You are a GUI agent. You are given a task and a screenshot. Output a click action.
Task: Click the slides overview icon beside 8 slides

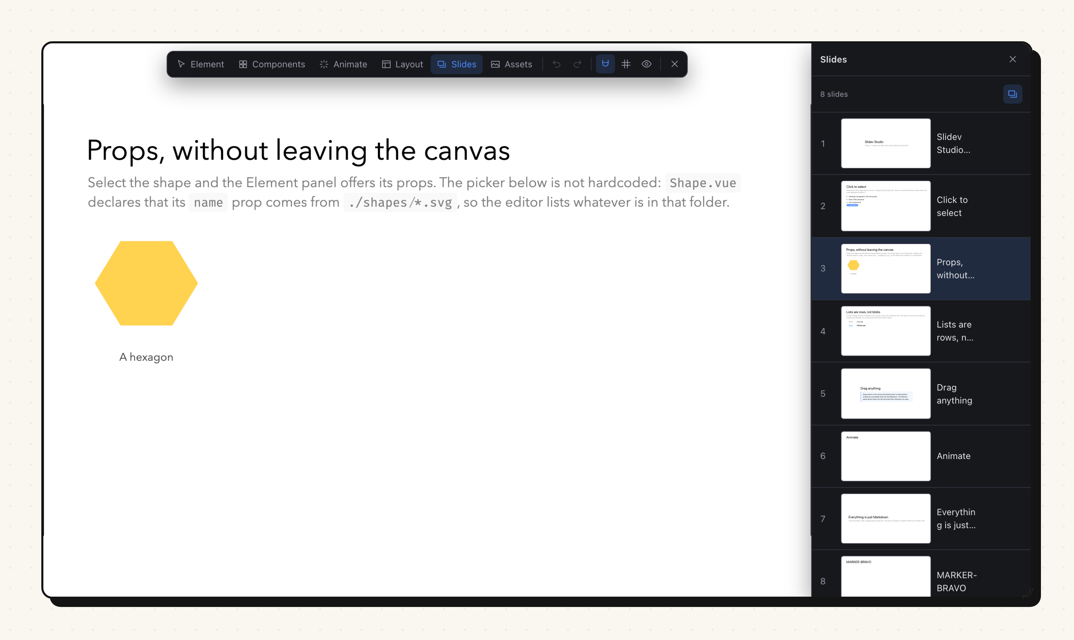[1012, 94]
